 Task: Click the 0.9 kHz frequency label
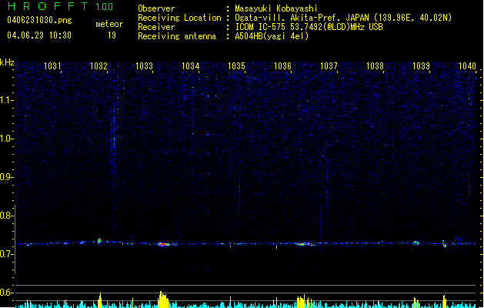coord(7,177)
